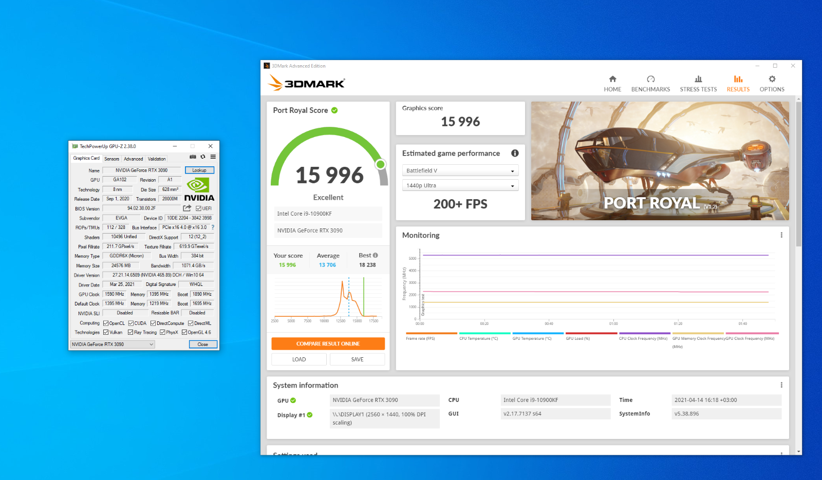Open the 1440p Ultra preset dropdown
Screen dimensions: 822x480
pyautogui.click(x=460, y=185)
